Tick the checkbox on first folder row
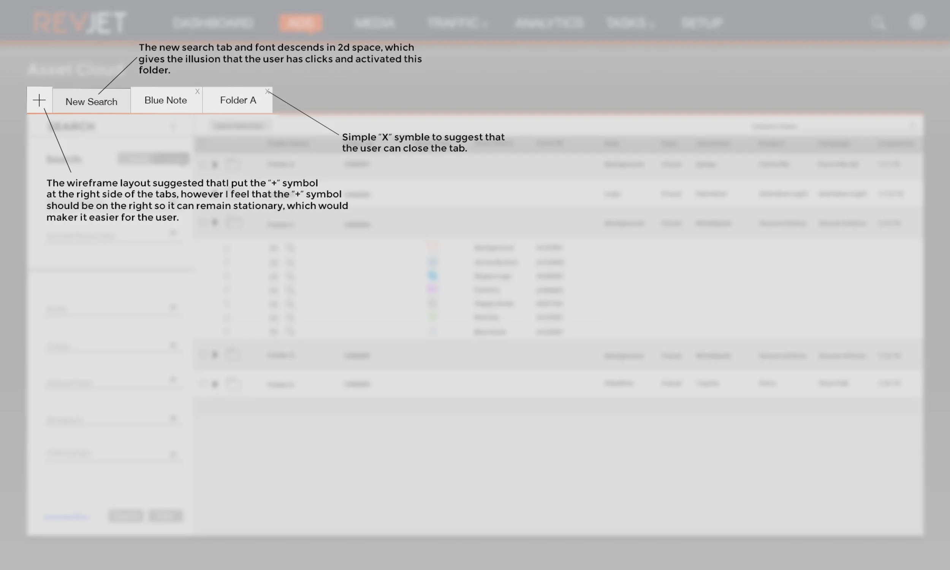Screen dimensions: 950x570 tap(203, 165)
